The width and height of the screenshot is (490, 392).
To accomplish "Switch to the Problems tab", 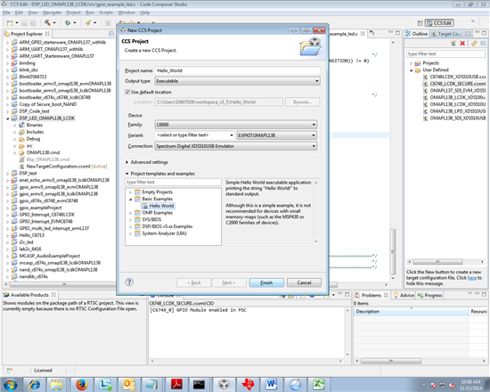I will click(x=372, y=295).
